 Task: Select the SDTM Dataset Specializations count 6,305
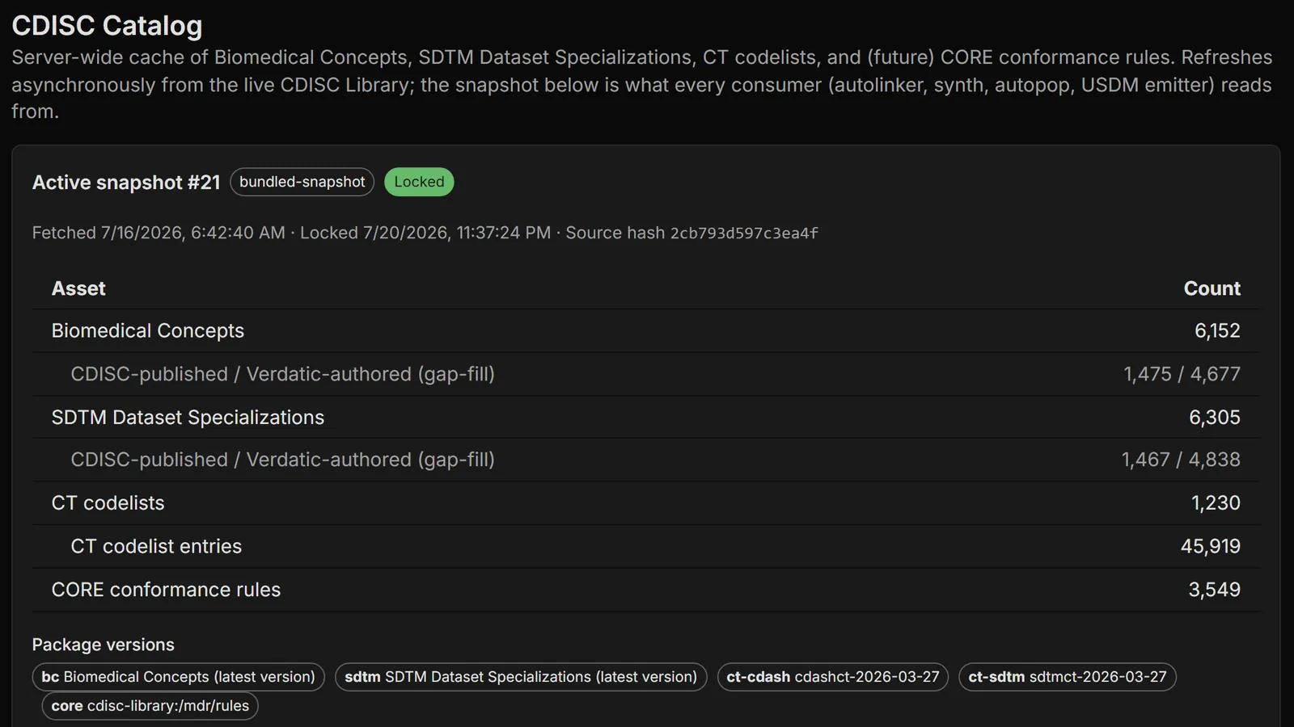point(1214,417)
